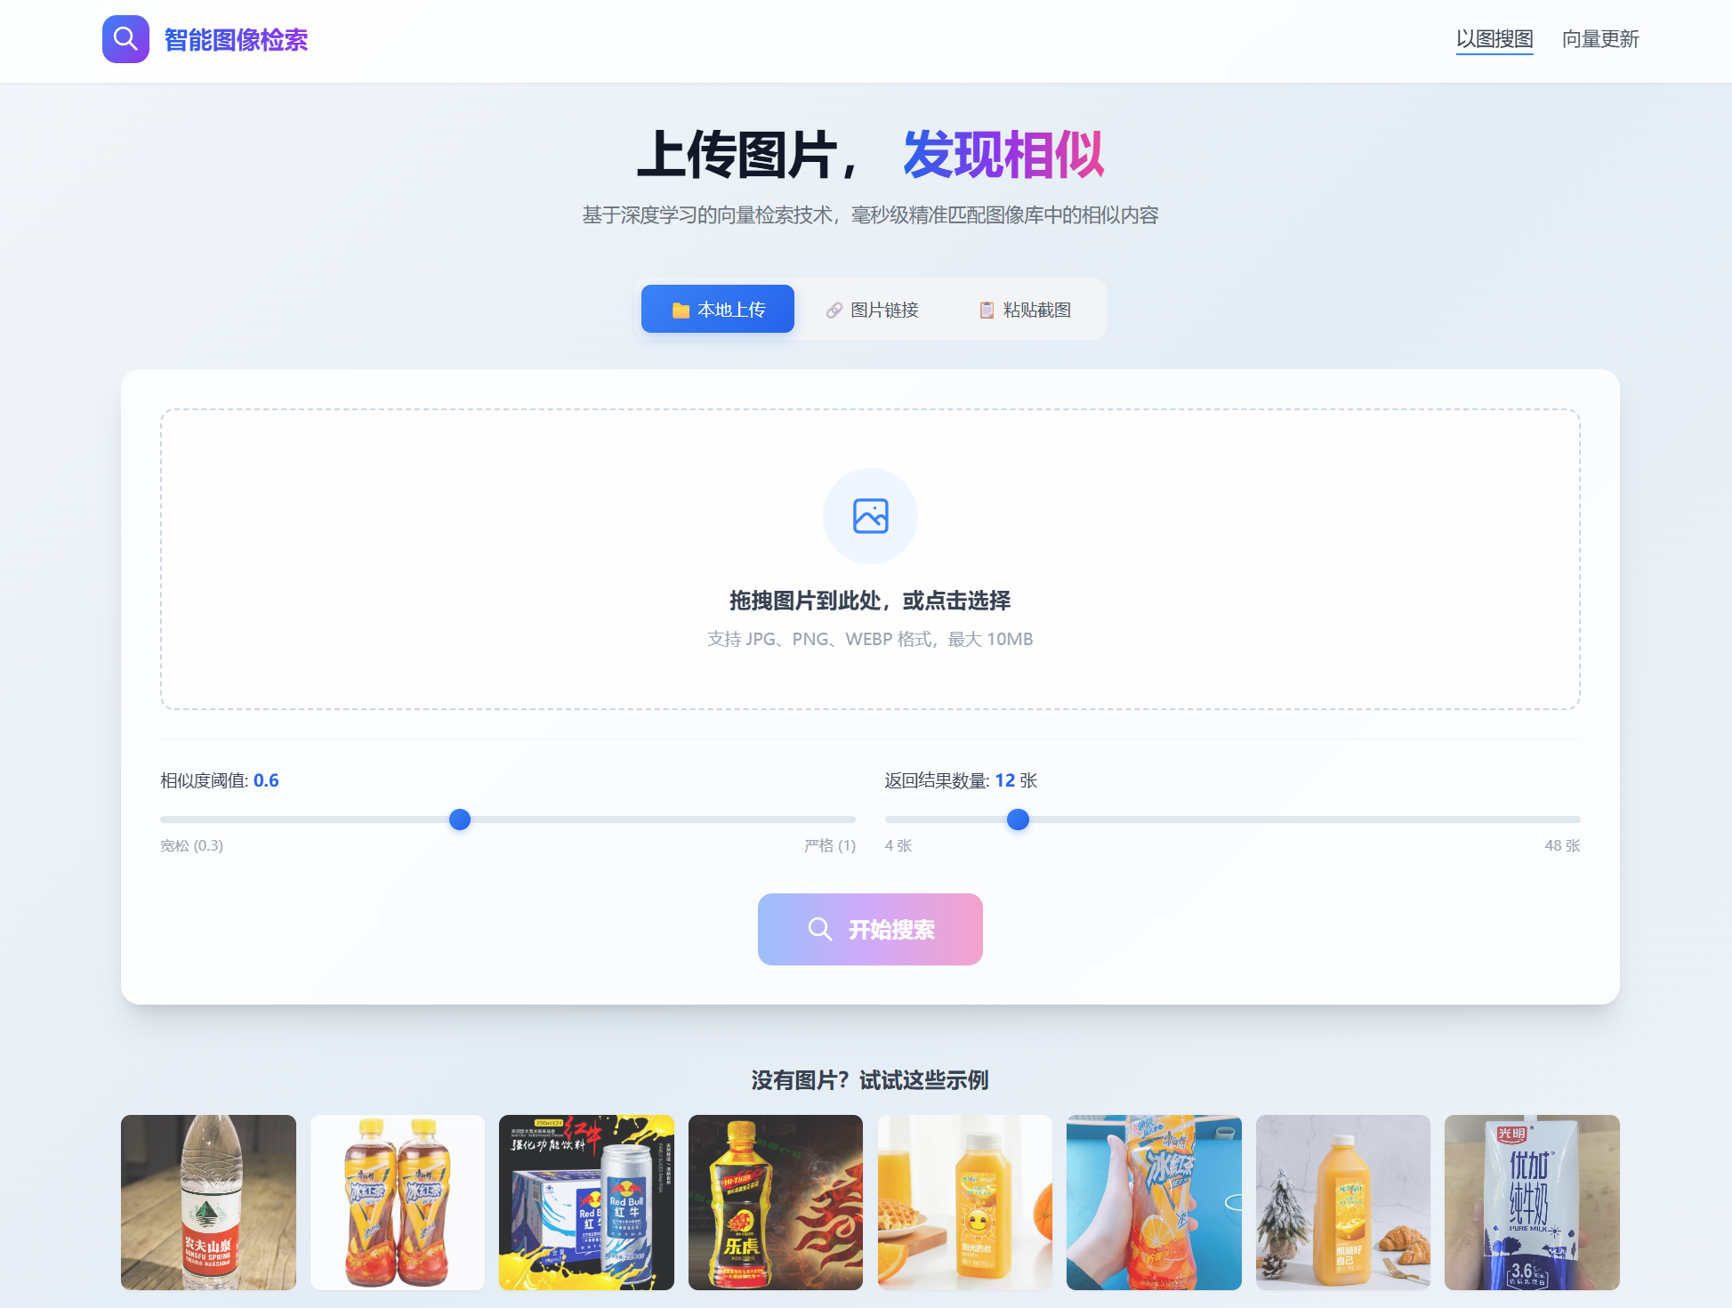The width and height of the screenshot is (1732, 1308).
Task: Click the 48 张 maximum label
Action: (x=1562, y=845)
